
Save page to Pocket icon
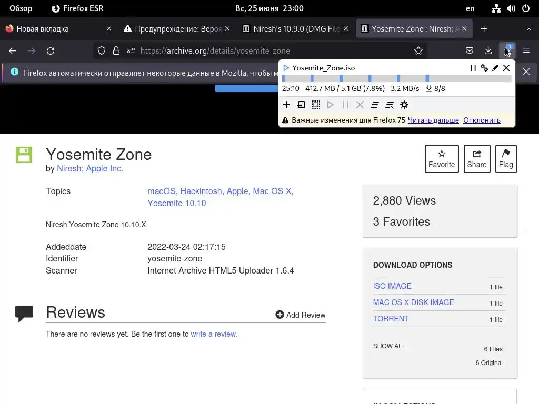click(x=469, y=51)
